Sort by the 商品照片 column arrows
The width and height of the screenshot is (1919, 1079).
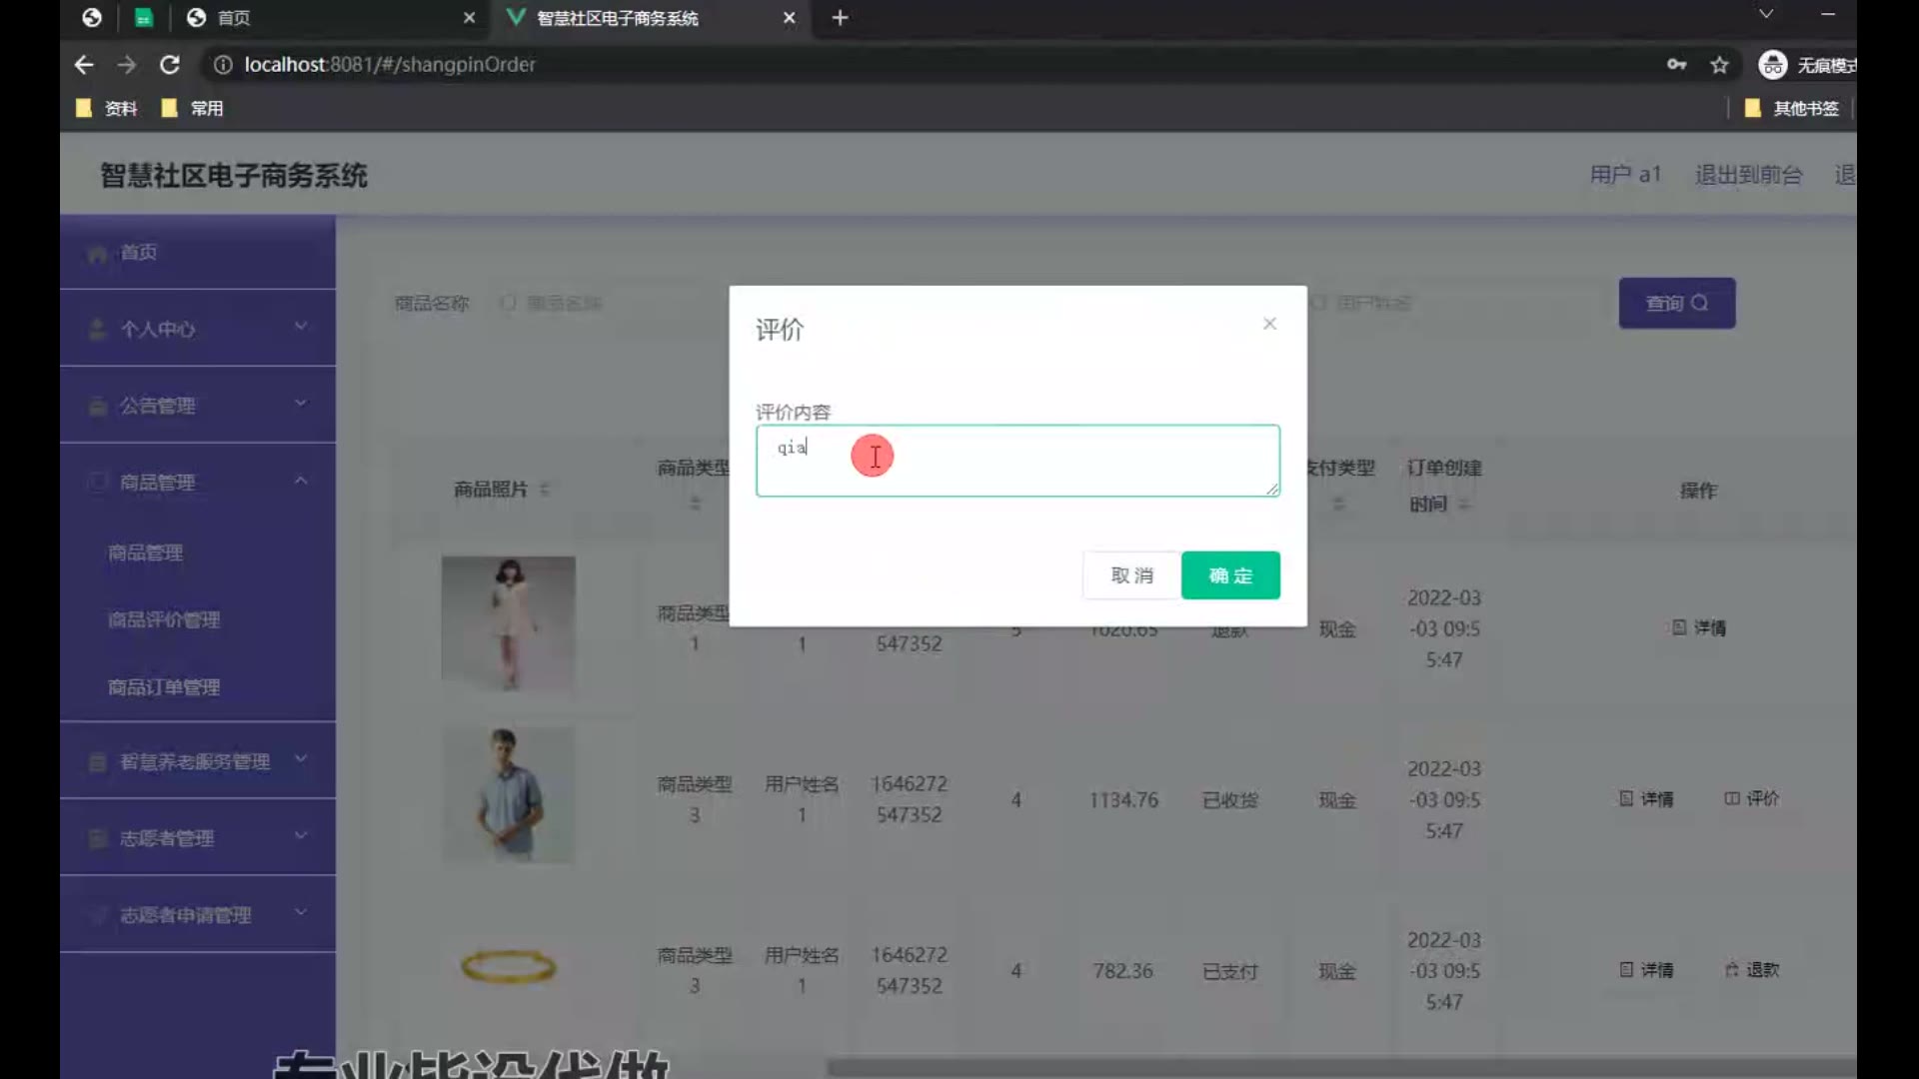point(545,490)
